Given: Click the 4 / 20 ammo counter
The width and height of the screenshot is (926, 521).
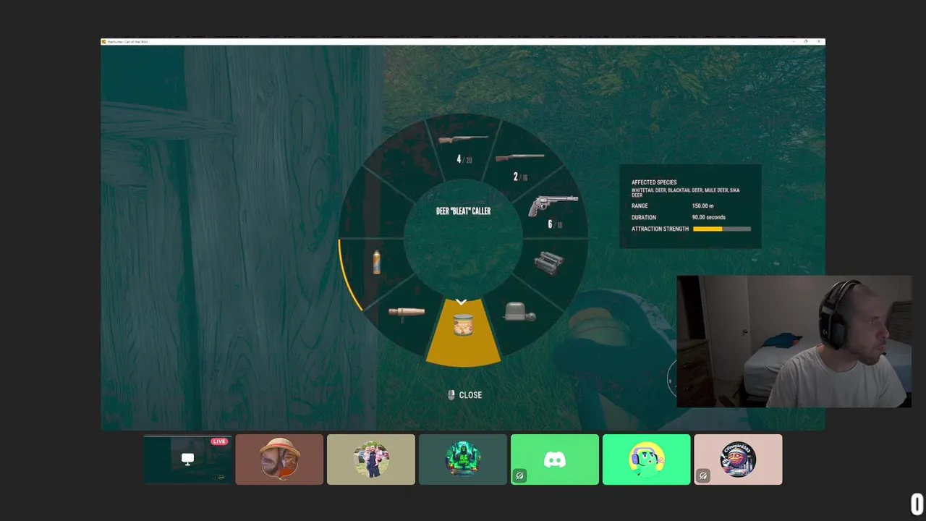Looking at the screenshot, I should tap(464, 159).
